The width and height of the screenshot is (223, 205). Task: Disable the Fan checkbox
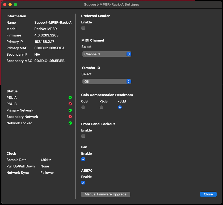pyautogui.click(x=83, y=159)
